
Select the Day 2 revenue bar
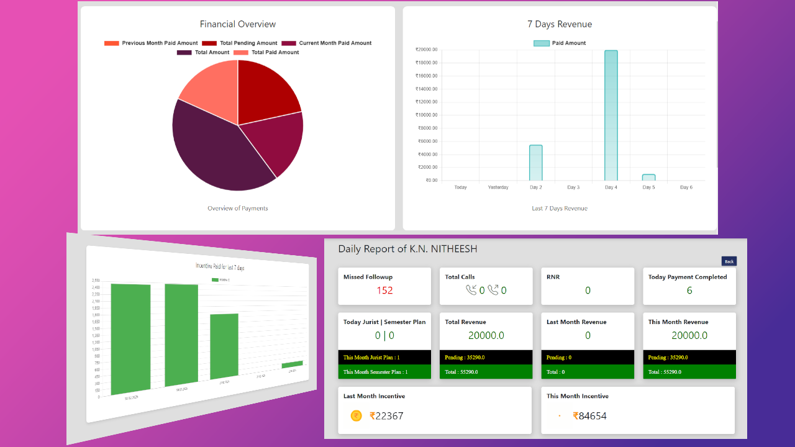[x=536, y=163]
